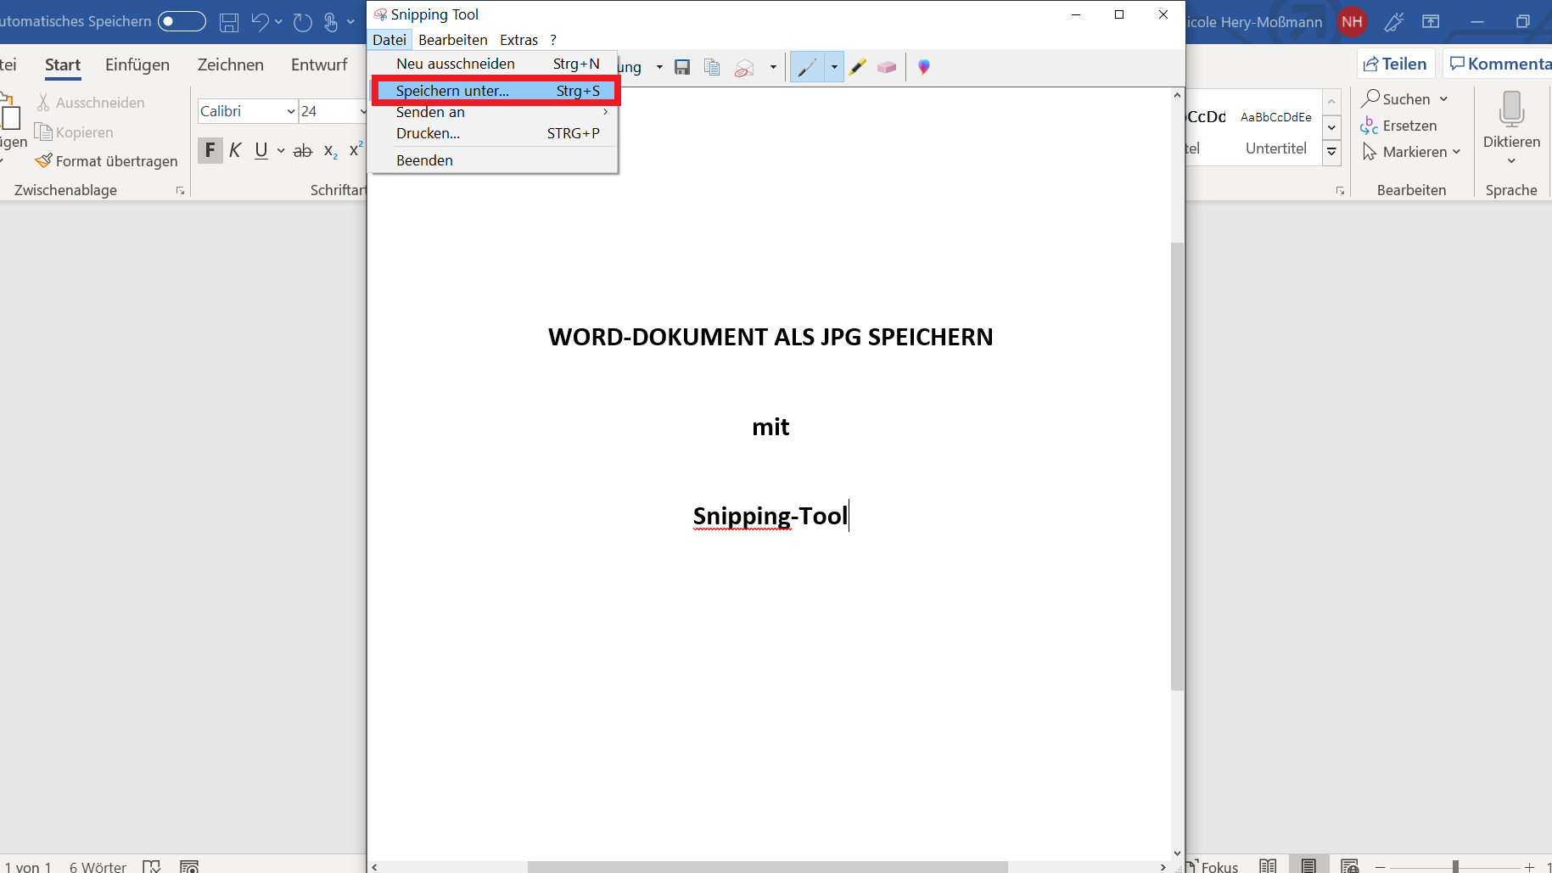Open the send snip dropdown arrow
The image size is (1552, 873).
coord(773,67)
